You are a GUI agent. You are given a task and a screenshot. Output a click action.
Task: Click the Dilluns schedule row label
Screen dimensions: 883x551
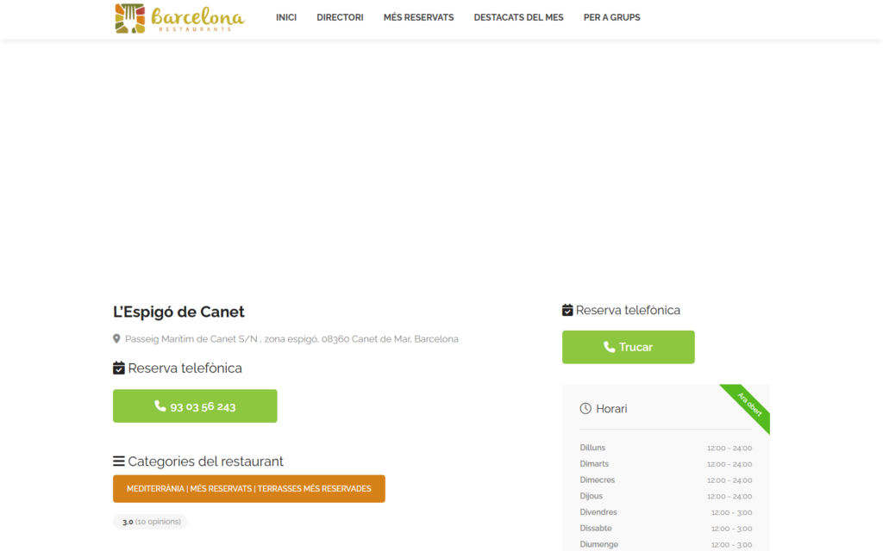pos(592,448)
